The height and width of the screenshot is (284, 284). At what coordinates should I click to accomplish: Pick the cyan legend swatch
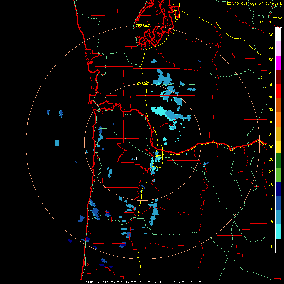coord(279,231)
